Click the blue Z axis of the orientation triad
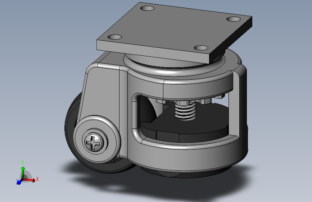This screenshot has width=312, height=202. pos(19,182)
